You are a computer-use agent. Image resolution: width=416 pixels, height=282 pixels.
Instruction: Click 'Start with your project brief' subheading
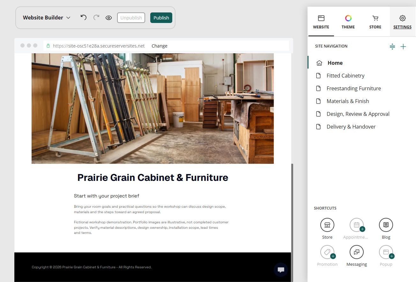pyautogui.click(x=107, y=196)
